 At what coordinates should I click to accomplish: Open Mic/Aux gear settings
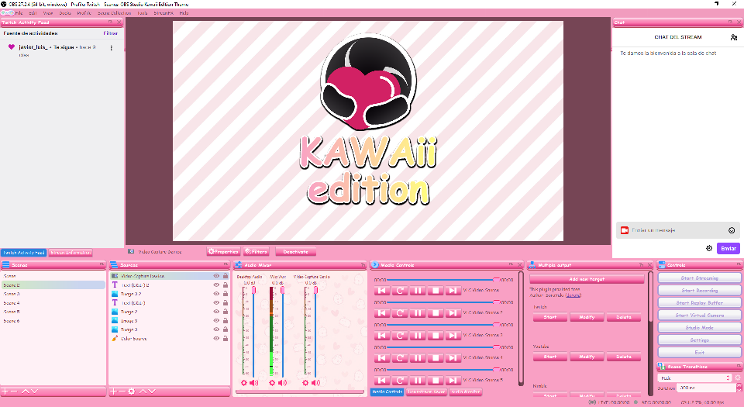(x=272, y=382)
